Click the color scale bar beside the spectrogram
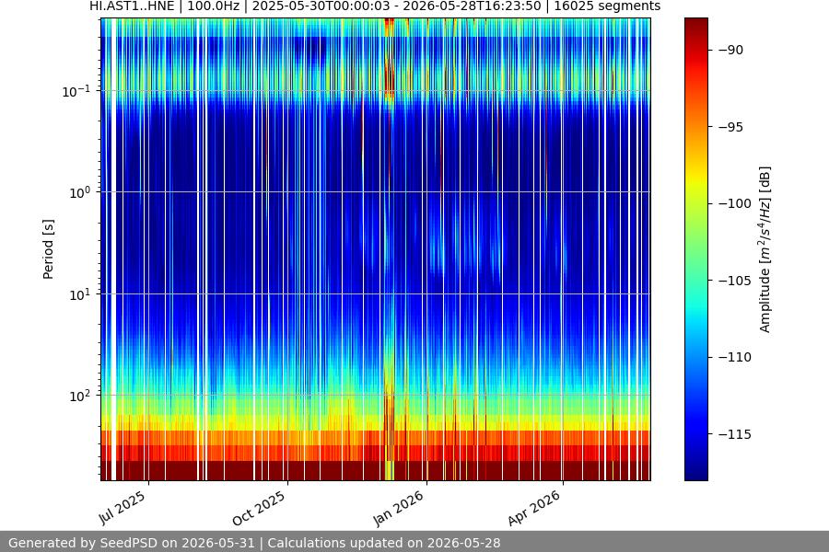This screenshot has height=552, width=829. coord(695,249)
